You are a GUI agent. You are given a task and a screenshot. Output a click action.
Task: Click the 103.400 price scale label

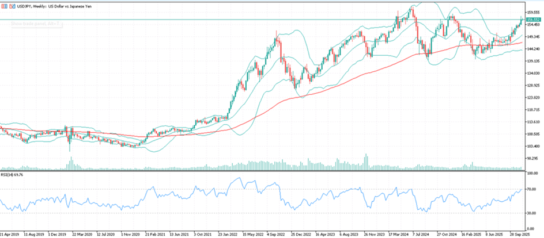coord(534,147)
